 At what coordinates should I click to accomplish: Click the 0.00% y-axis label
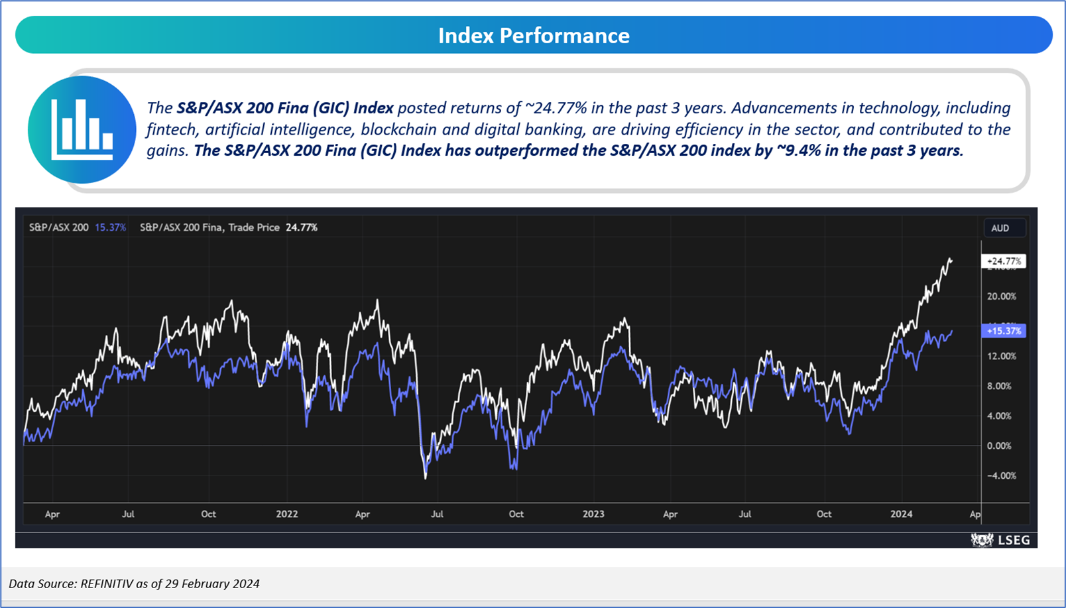999,446
